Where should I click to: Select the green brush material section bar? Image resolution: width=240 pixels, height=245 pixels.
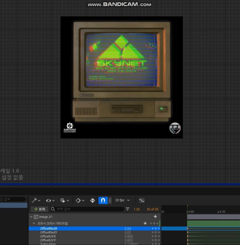(x=213, y=224)
